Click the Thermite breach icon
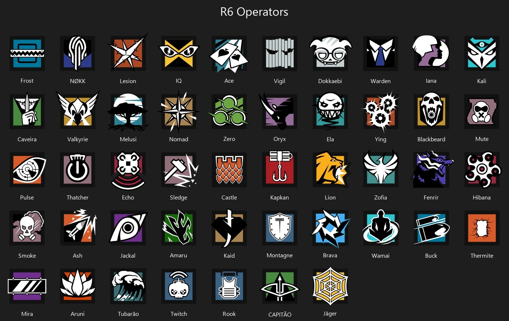 pyautogui.click(x=482, y=228)
